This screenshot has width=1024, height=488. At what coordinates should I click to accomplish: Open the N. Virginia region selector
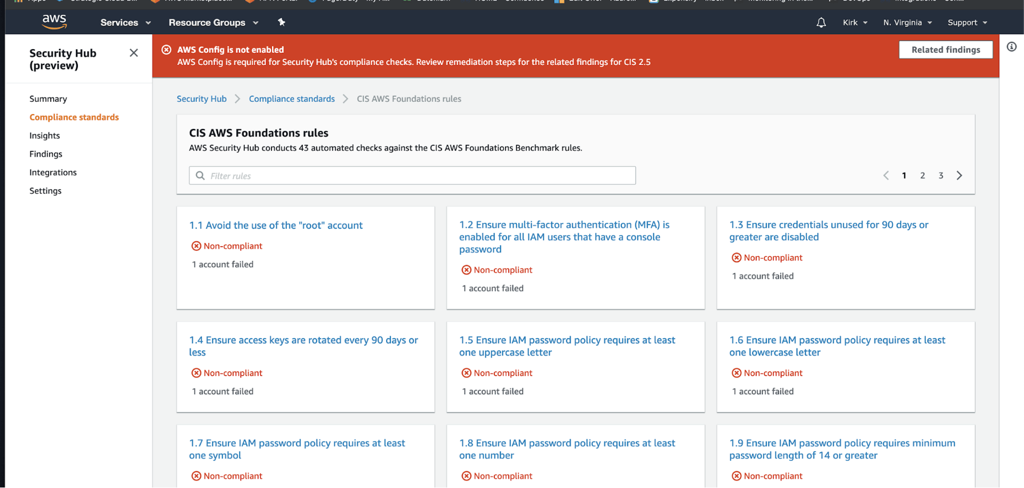pyautogui.click(x=907, y=22)
